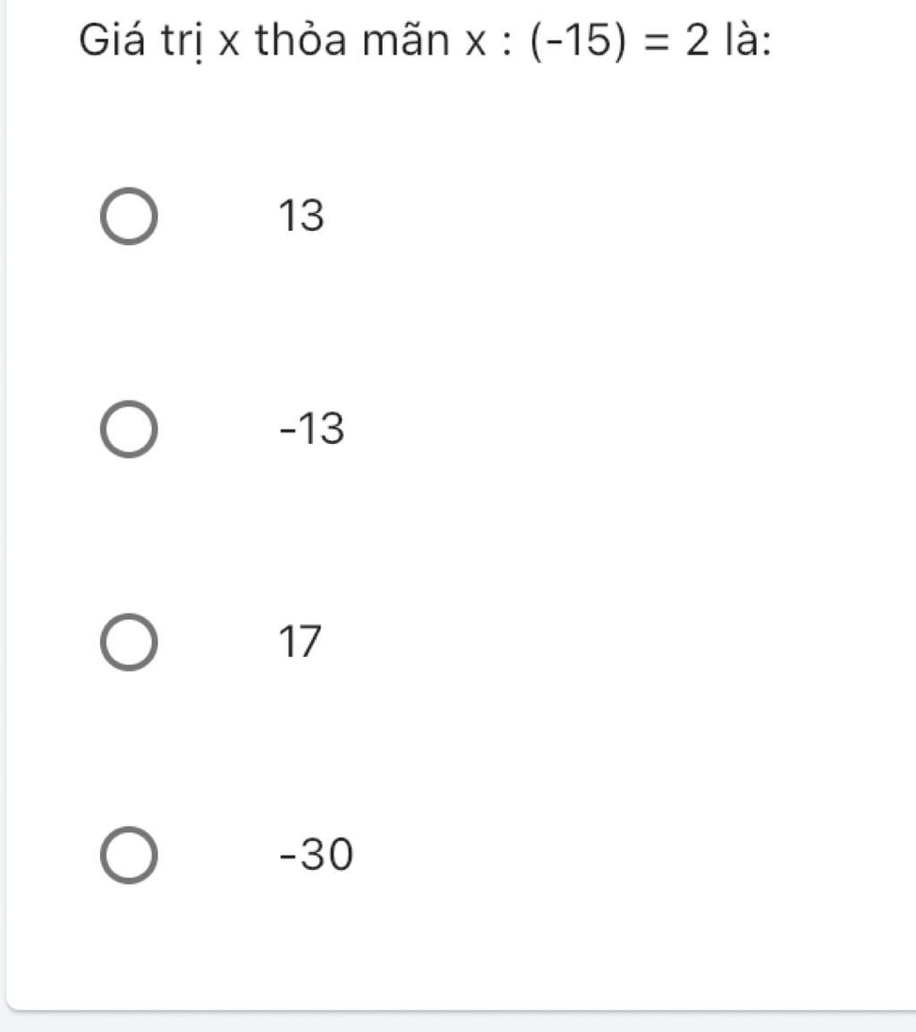916x1032 pixels.
Task: Click the answer label text -30
Action: 317,855
